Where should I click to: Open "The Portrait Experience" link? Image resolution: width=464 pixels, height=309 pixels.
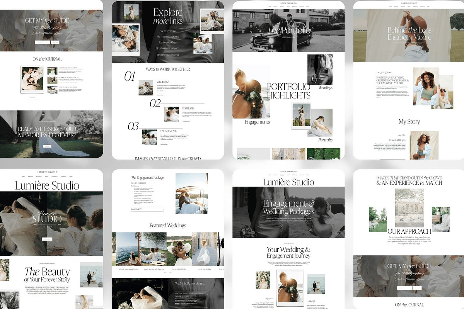(x=167, y=37)
